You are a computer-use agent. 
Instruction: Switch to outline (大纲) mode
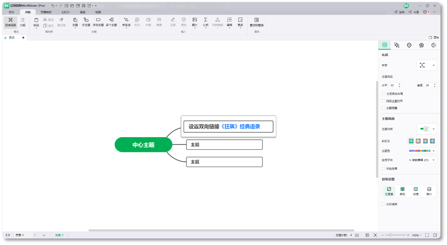click(22, 22)
